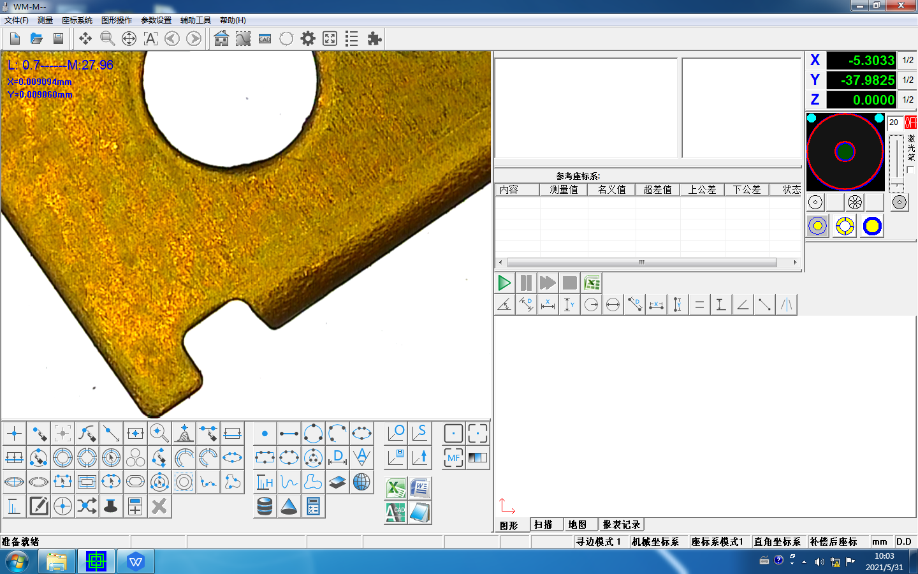Open the calculator tool icon

click(x=313, y=506)
